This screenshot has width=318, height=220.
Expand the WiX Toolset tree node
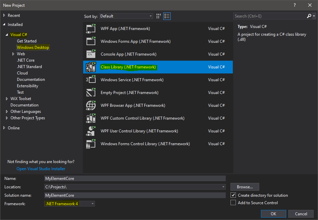(x=7, y=99)
